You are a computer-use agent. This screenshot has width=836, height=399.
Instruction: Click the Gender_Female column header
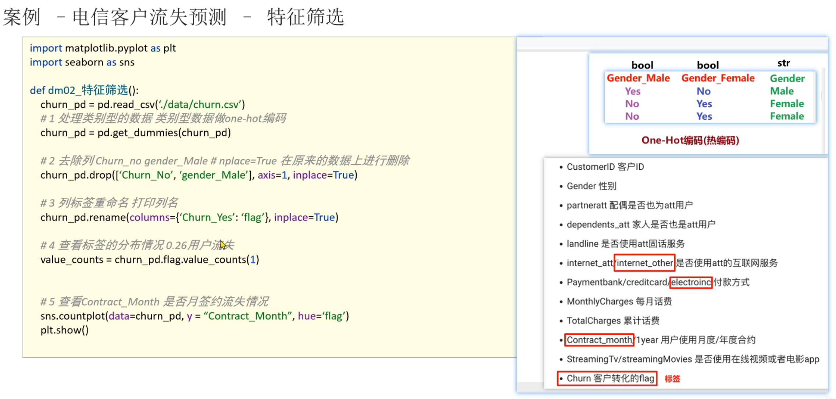pyautogui.click(x=718, y=78)
